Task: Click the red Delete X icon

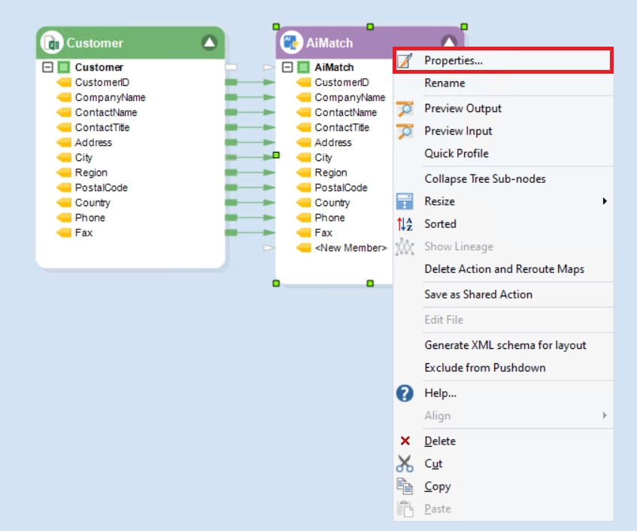Action: point(405,441)
